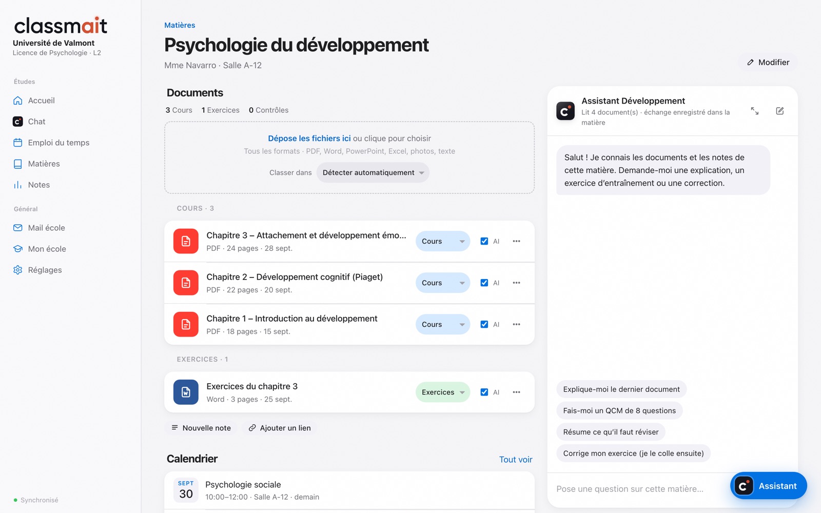Click Nouvelle note button
Image resolution: width=821 pixels, height=513 pixels.
[201, 428]
